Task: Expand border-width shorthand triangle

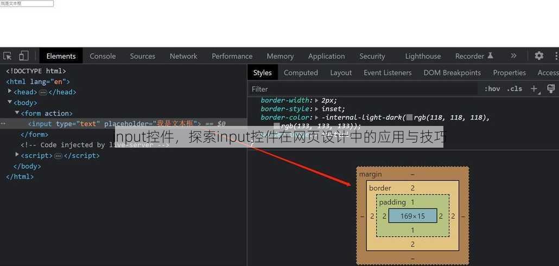Action: pos(316,100)
